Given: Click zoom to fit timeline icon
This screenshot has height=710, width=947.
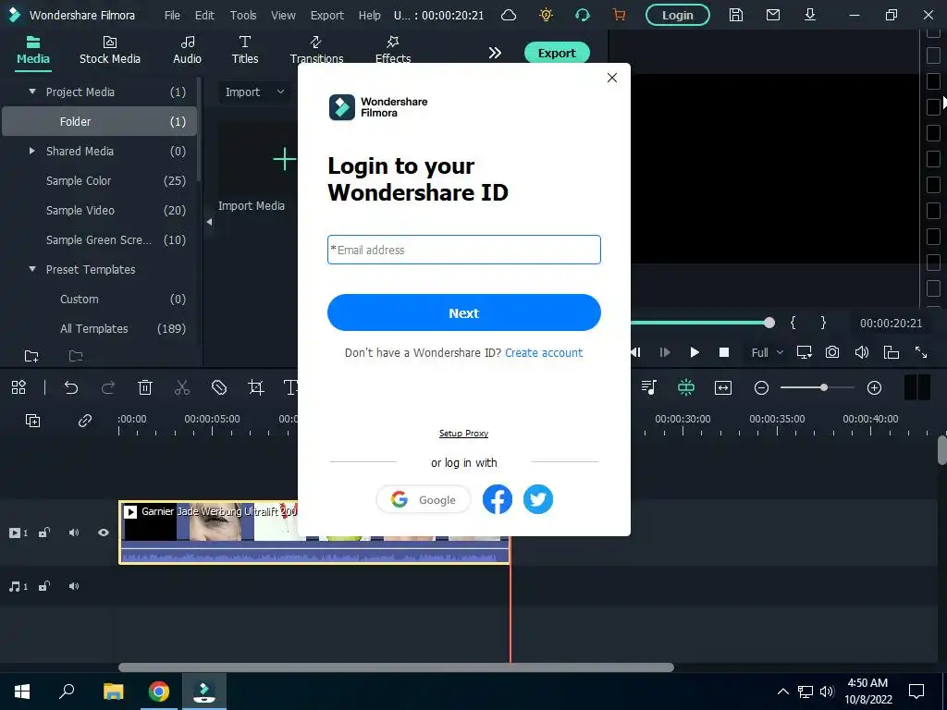Looking at the screenshot, I should coord(723,387).
